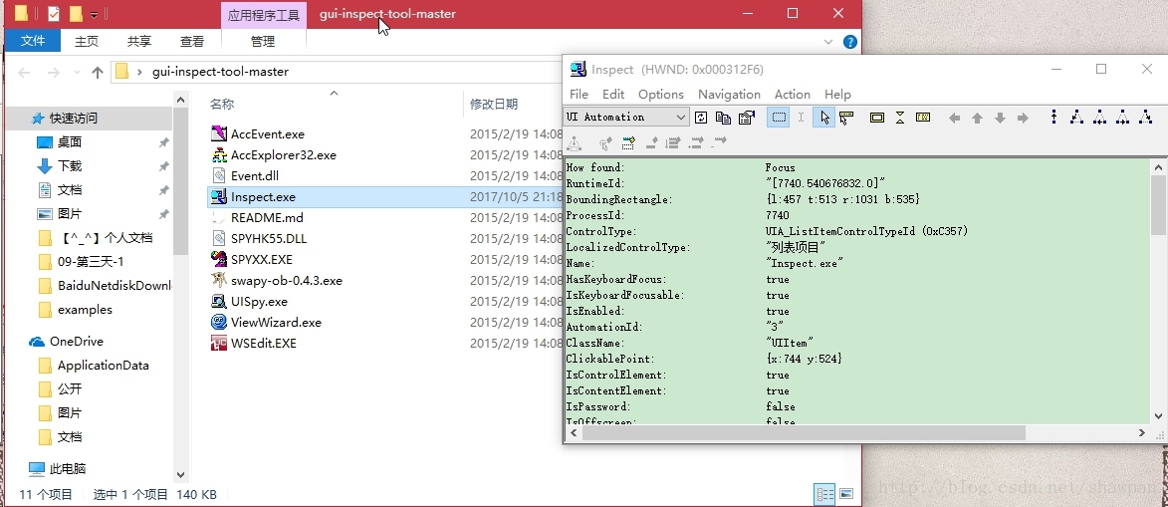
Task: Select the WSEdit.EXE file
Action: point(263,343)
